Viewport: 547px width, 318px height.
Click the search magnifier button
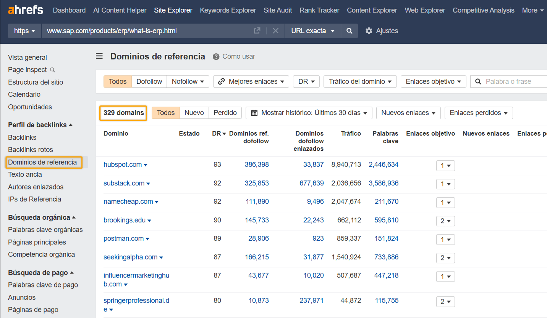349,31
